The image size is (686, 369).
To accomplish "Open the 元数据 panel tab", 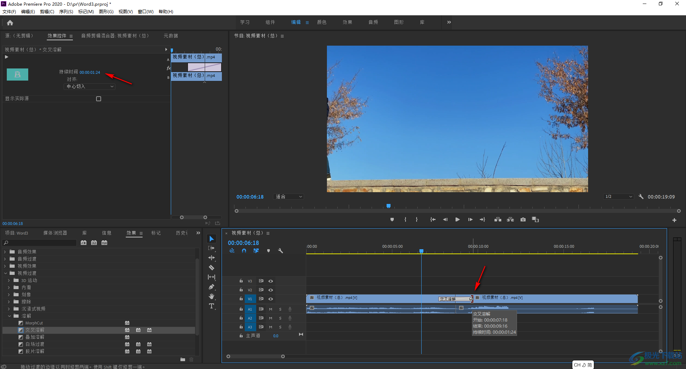I will coord(171,36).
